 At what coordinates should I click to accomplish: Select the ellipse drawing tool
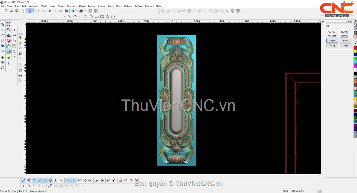point(97,17)
